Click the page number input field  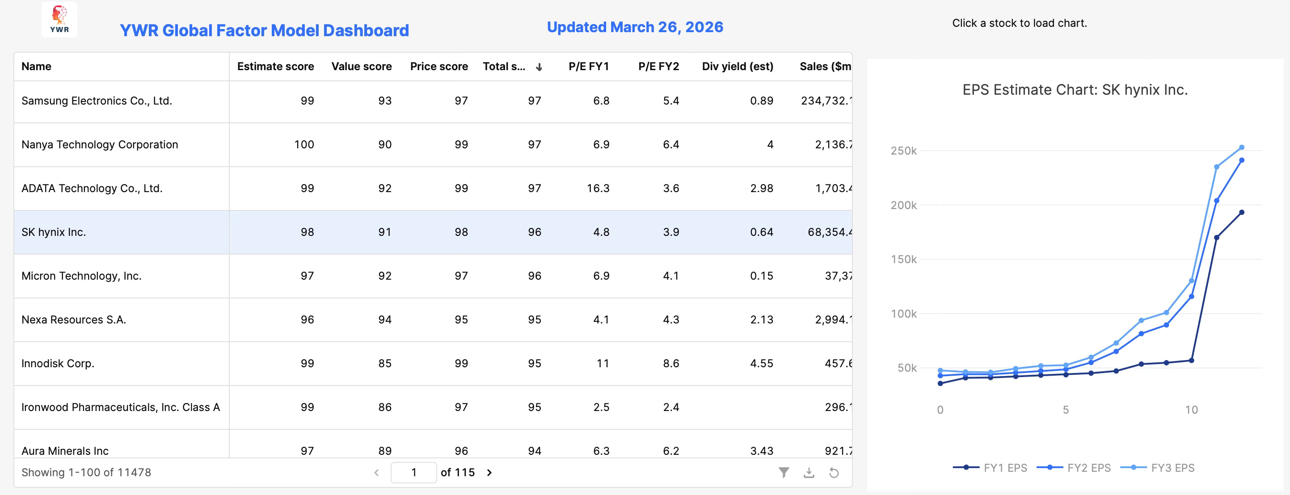(x=413, y=473)
